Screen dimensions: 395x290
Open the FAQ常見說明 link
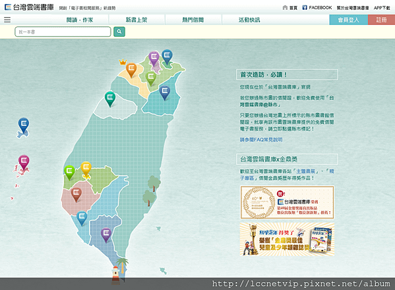point(261,139)
